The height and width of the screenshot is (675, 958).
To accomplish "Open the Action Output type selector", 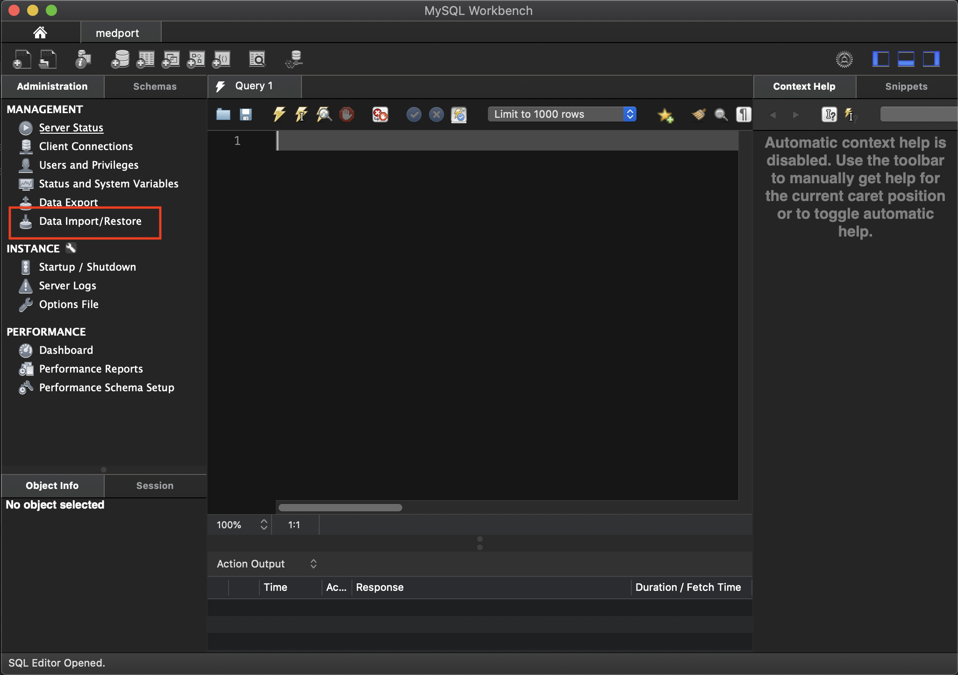I will pos(313,564).
